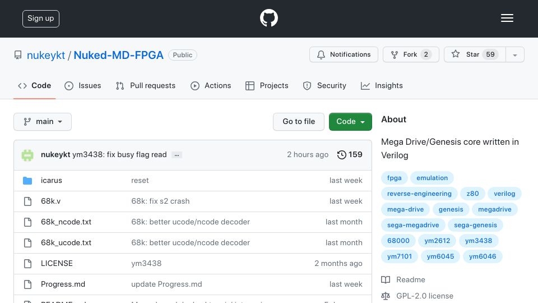The height and width of the screenshot is (303, 538).
Task: Open the LICENSE file
Action: point(57,264)
